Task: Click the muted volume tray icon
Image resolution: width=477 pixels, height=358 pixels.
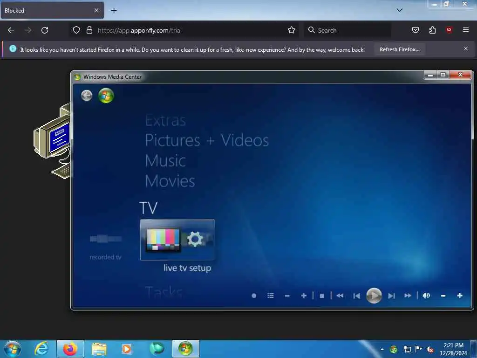Action: coord(430,350)
